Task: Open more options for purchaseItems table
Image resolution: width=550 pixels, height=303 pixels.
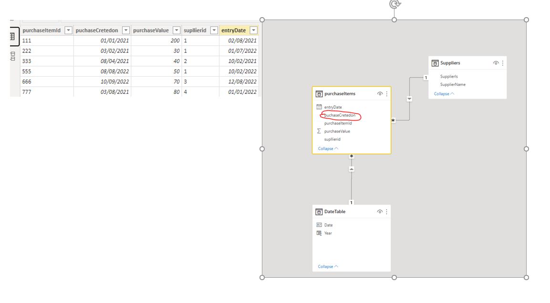Action: click(386, 94)
